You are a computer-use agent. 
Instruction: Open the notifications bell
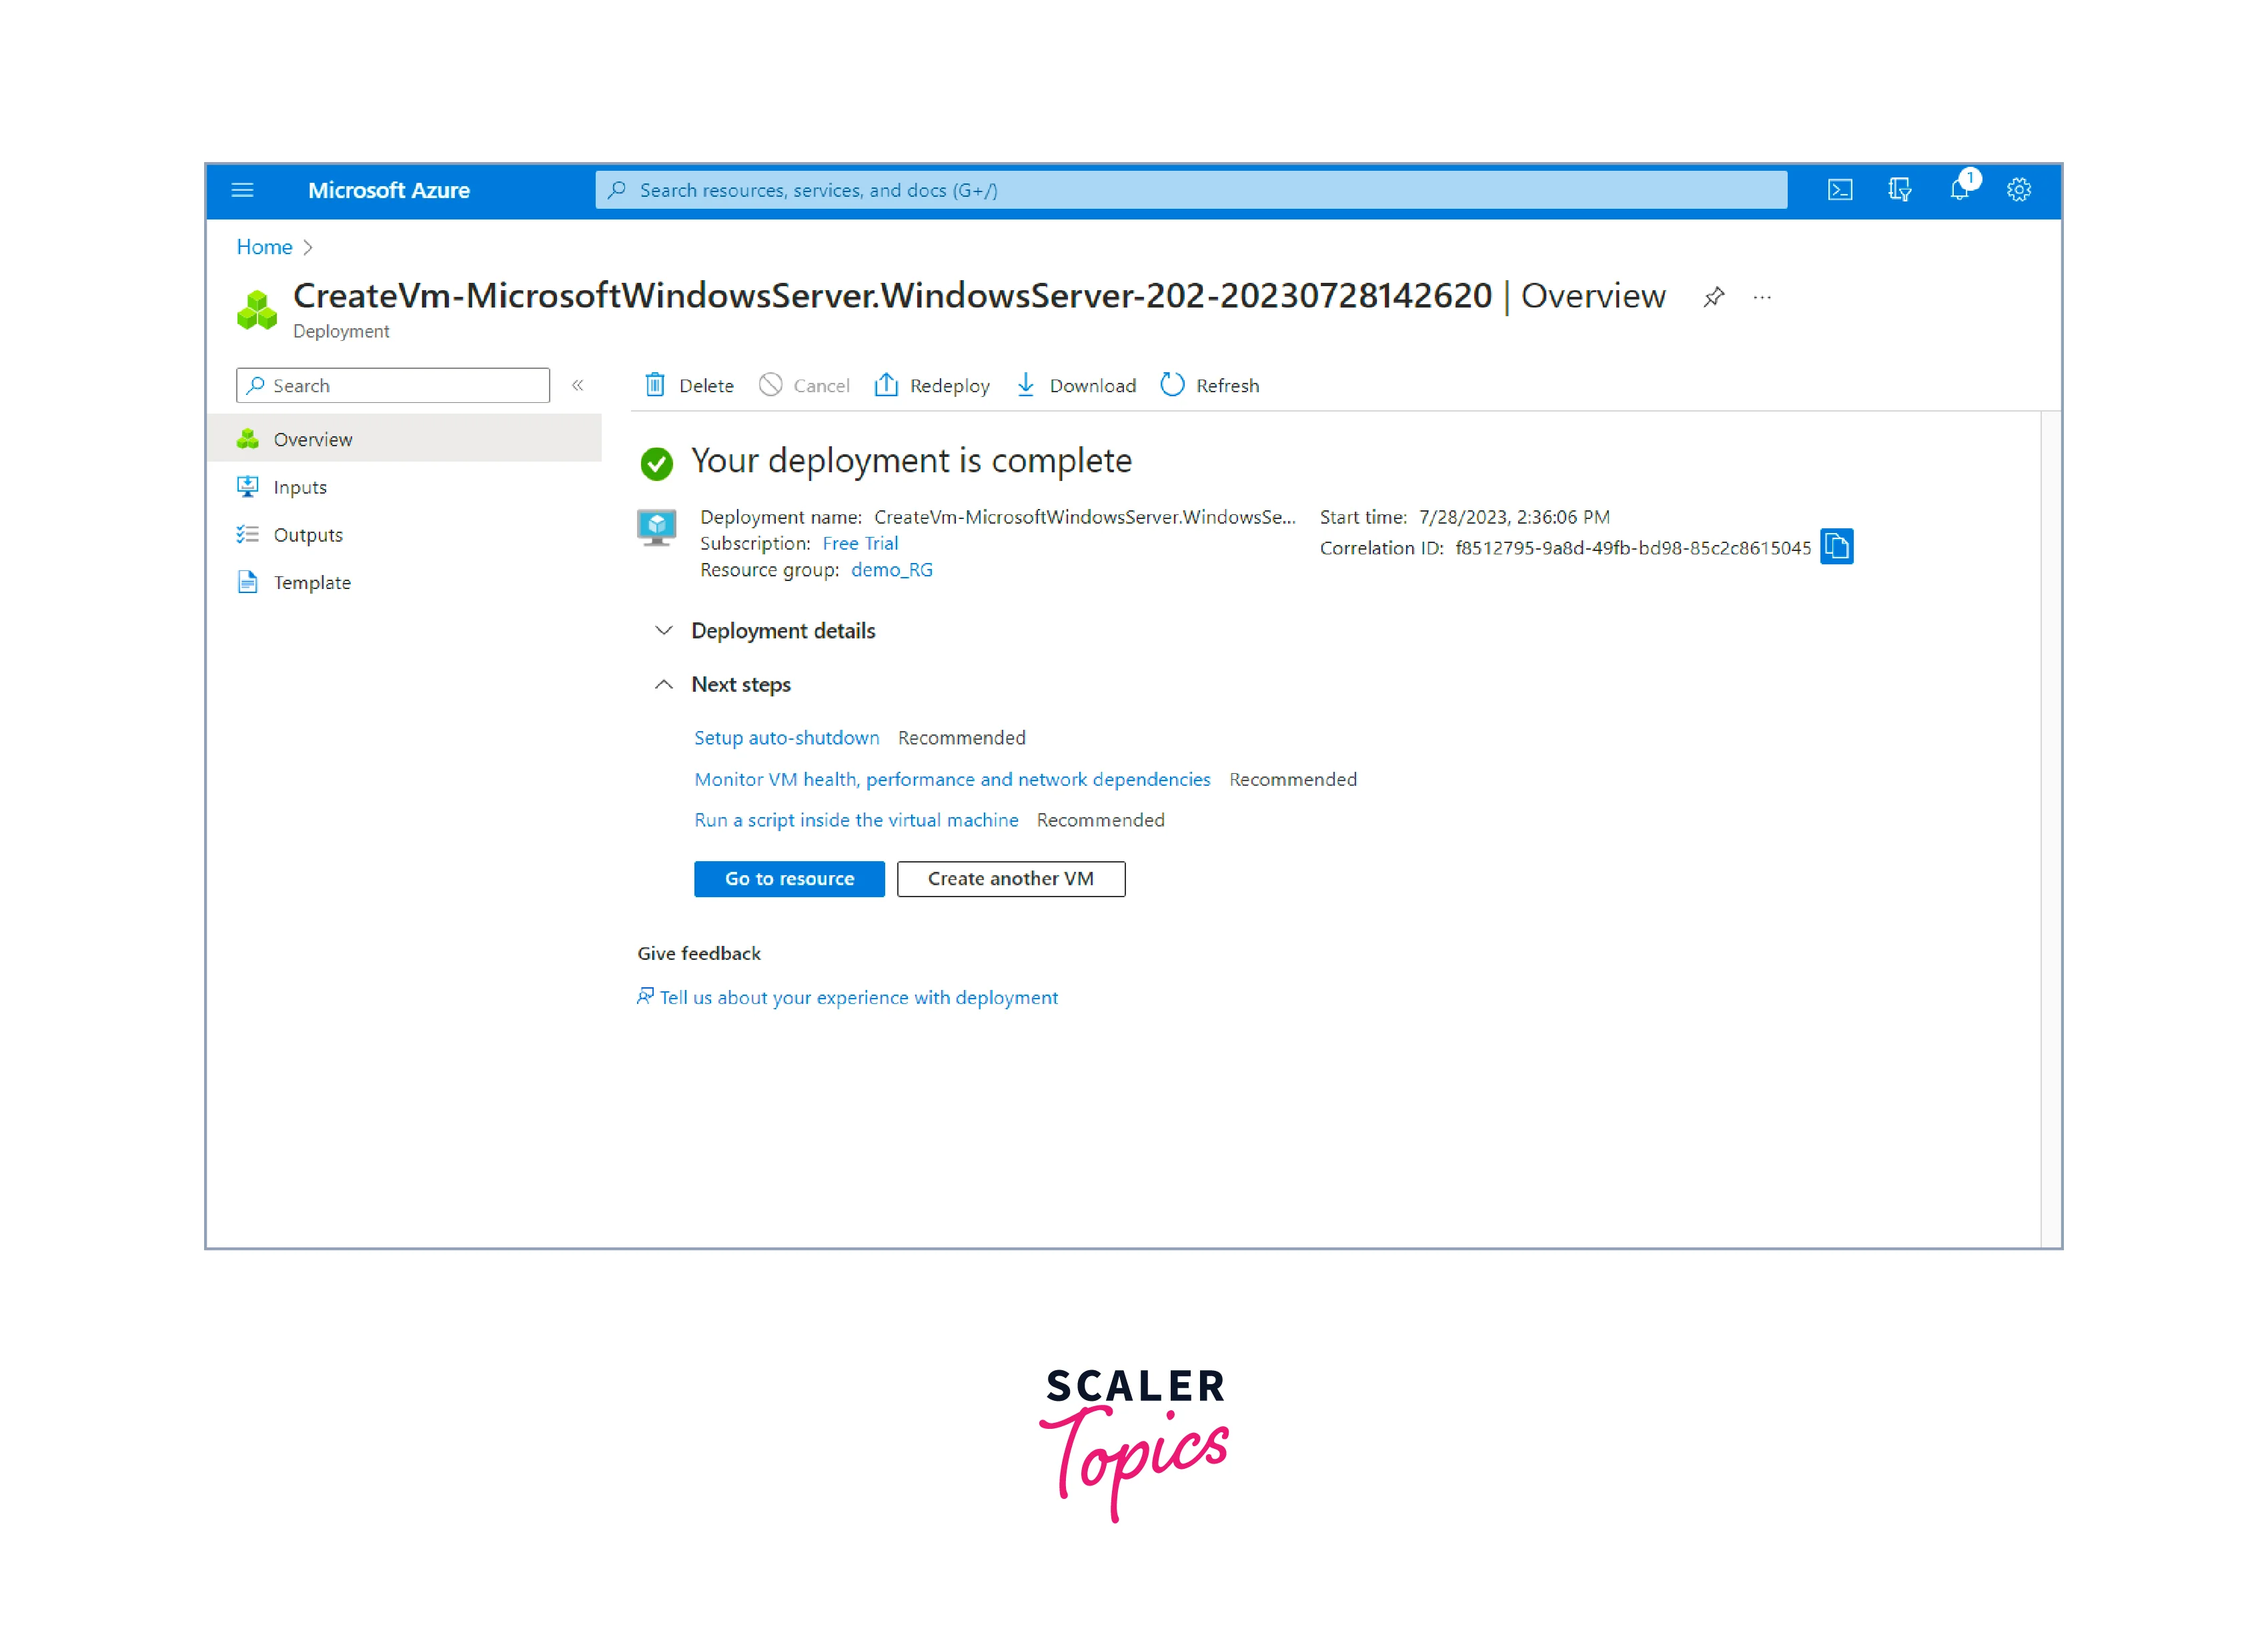point(1959,190)
